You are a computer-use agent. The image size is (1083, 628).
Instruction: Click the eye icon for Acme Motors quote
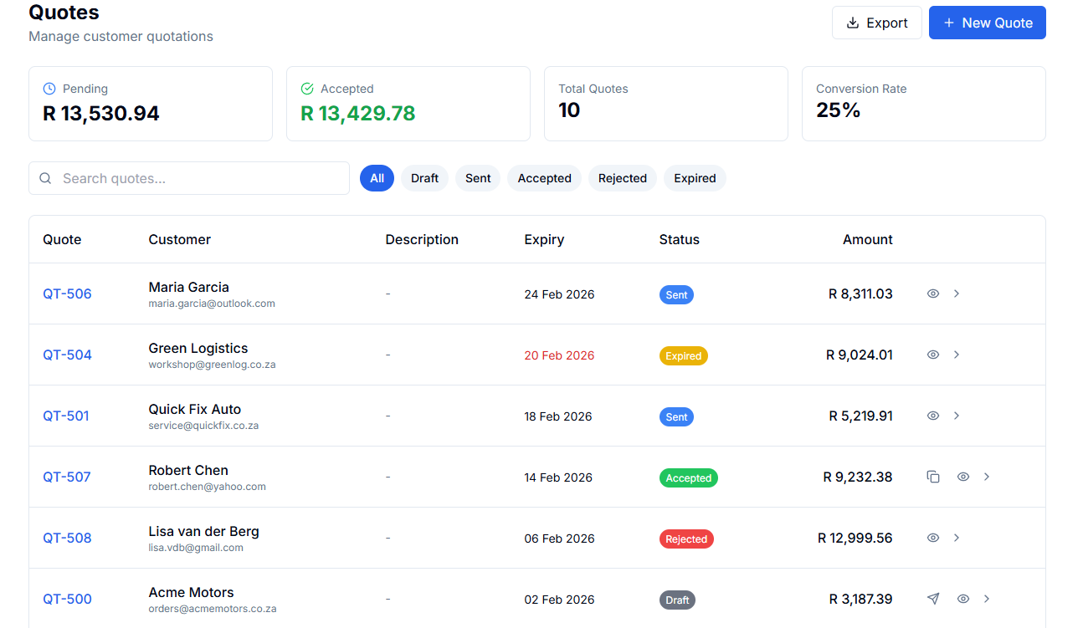click(963, 599)
